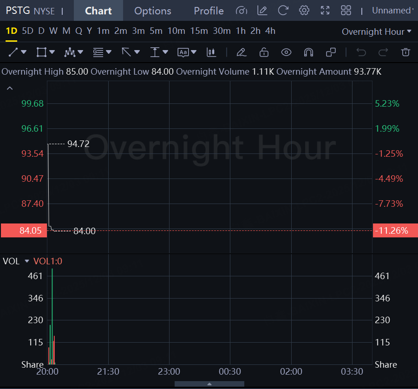This screenshot has width=418, height=389.
Task: Select the wave pattern drawing tool
Action: click(70, 52)
